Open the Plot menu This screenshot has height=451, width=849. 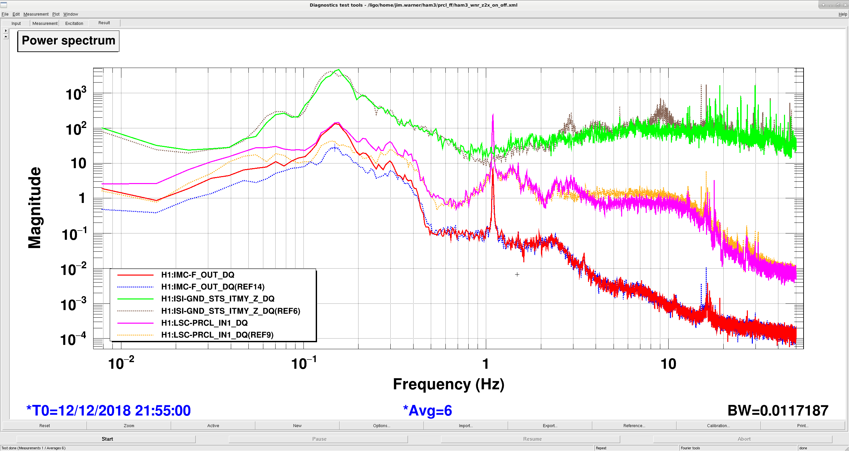pyautogui.click(x=56, y=14)
